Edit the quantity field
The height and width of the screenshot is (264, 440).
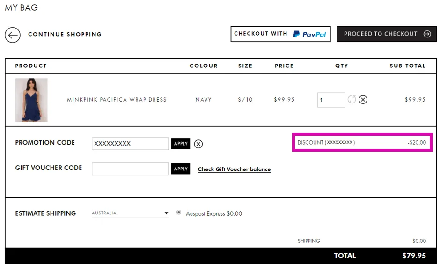pos(331,100)
